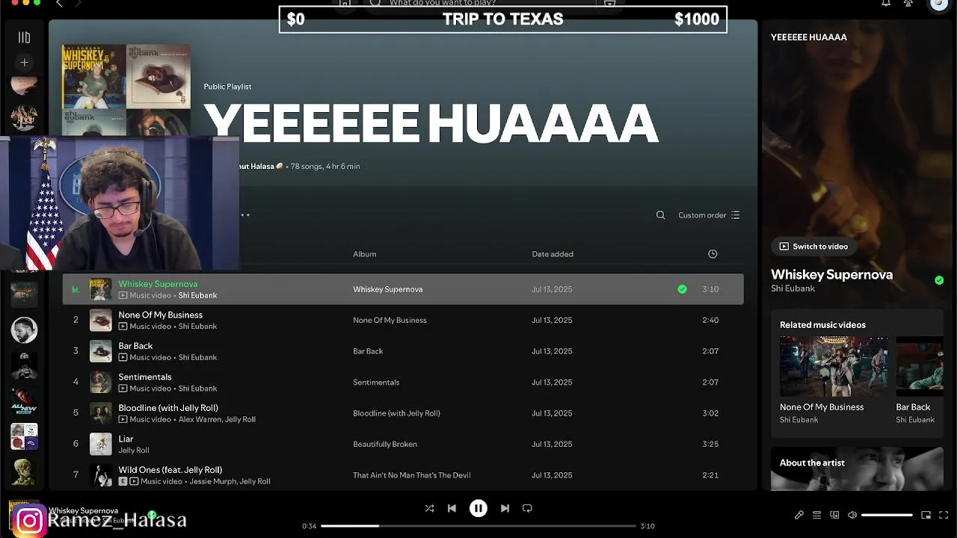Open second circular library artist thumbnail
The width and height of the screenshot is (957, 538).
pyautogui.click(x=24, y=118)
